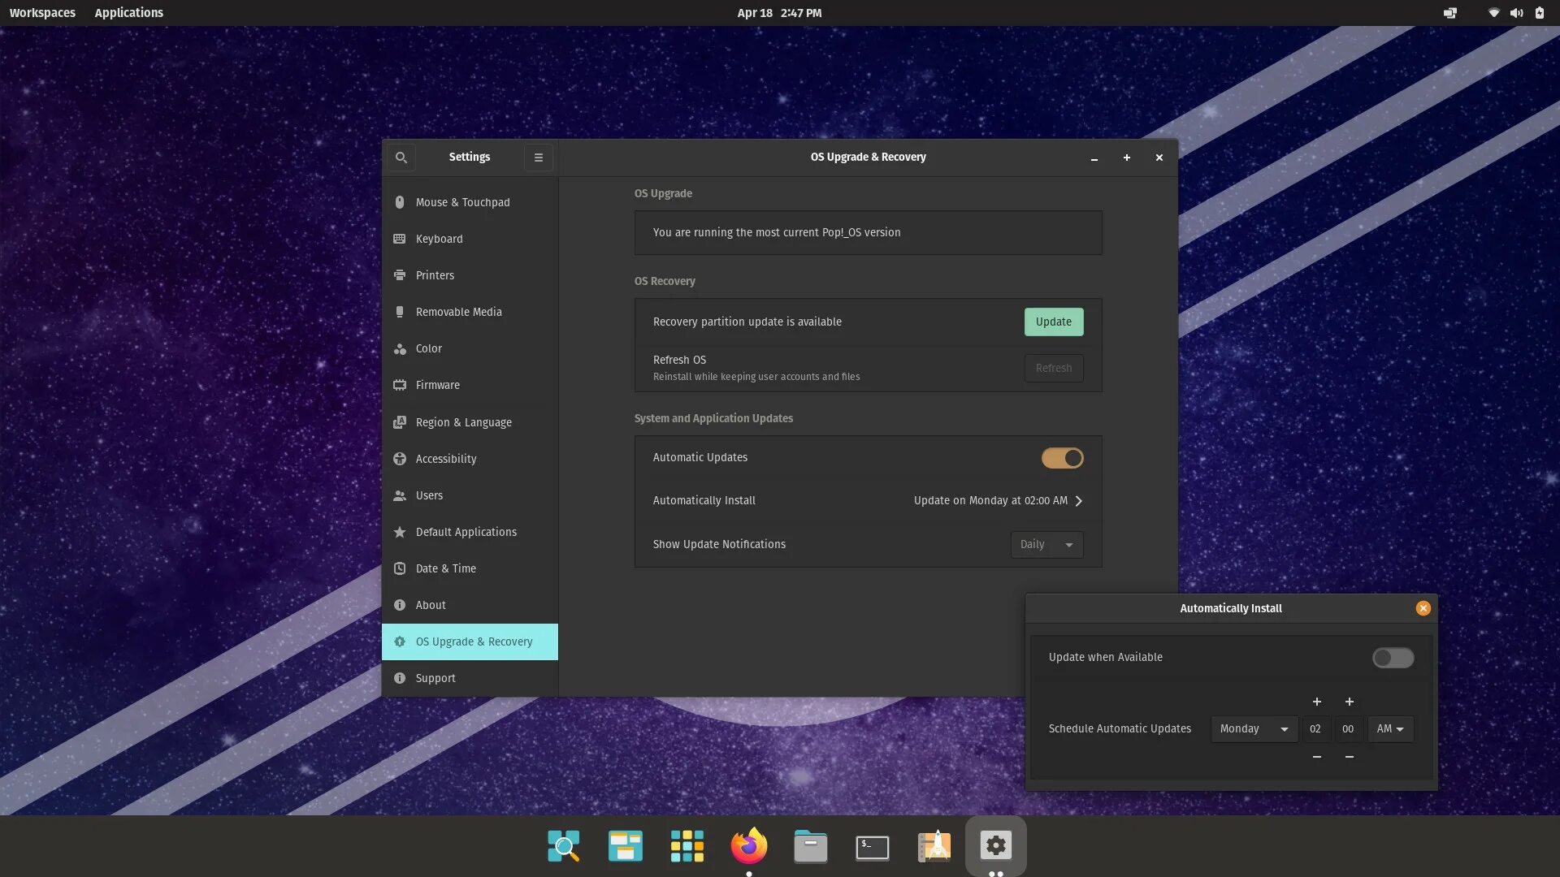This screenshot has width=1560, height=877.
Task: Increase the hour with plus stepper
Action: point(1316,702)
